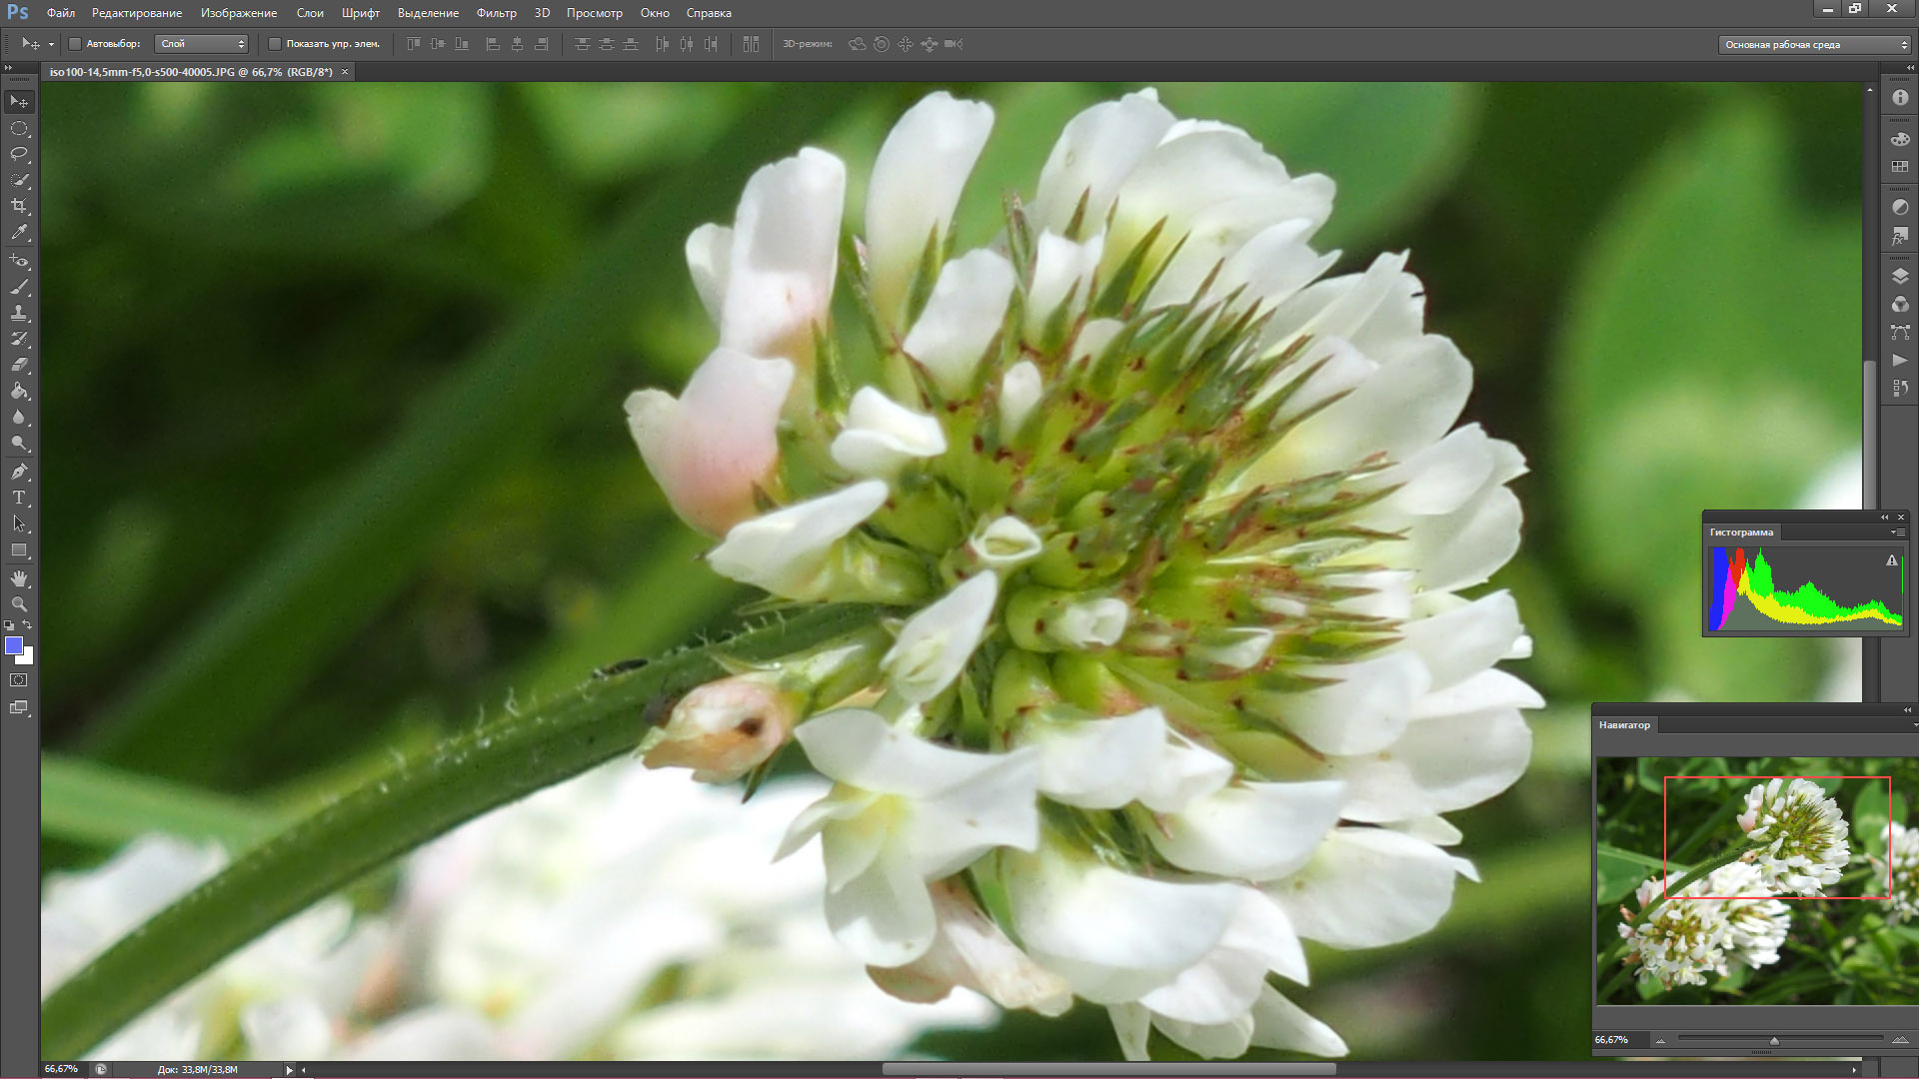Select the Horizontal Type tool
The image size is (1919, 1079).
(19, 498)
